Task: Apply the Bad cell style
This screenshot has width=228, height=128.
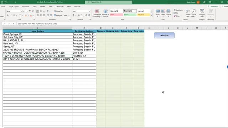Action: point(116,15)
